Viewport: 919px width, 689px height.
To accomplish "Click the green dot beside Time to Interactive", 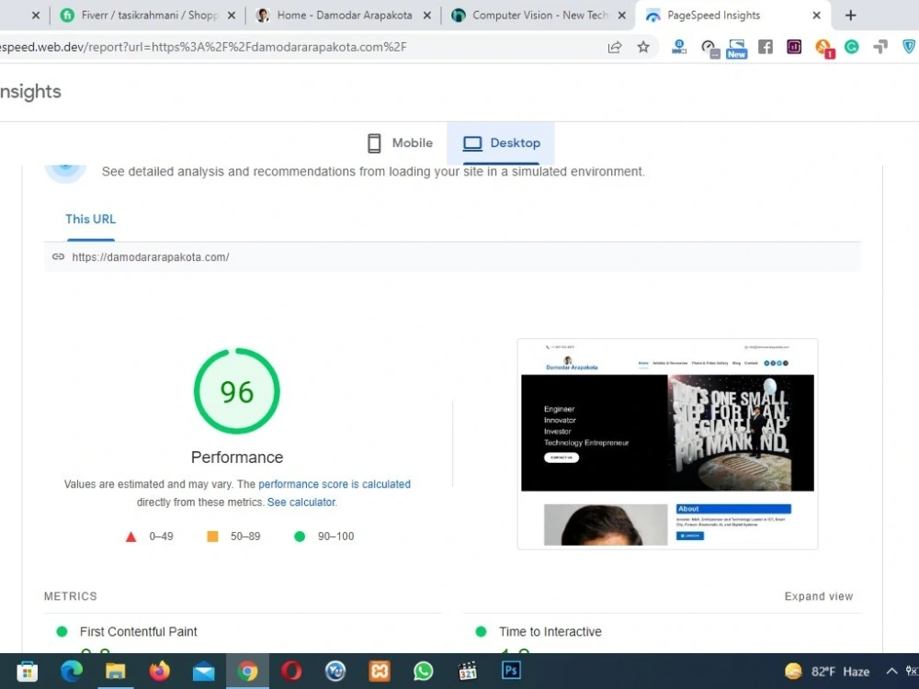I will pos(482,632).
